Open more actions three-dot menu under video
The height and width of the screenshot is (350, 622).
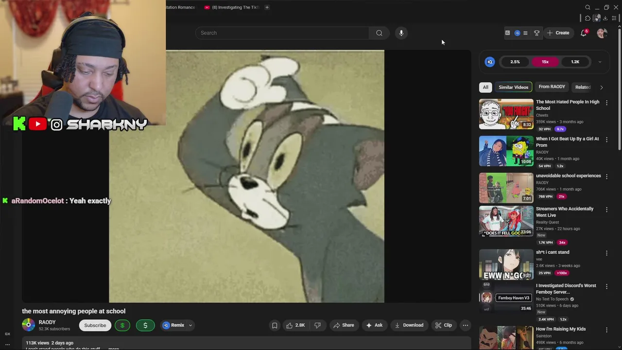click(465, 325)
